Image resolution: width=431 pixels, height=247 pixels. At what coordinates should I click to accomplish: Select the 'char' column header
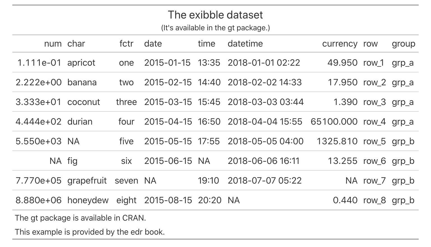pyautogui.click(x=76, y=44)
